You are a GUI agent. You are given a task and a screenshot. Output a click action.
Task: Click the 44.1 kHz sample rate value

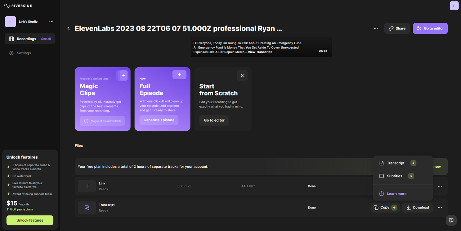click(248, 186)
